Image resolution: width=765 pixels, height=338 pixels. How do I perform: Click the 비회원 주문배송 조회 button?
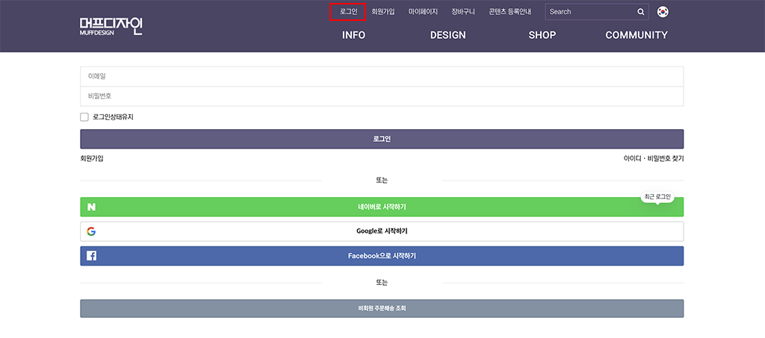tap(382, 308)
